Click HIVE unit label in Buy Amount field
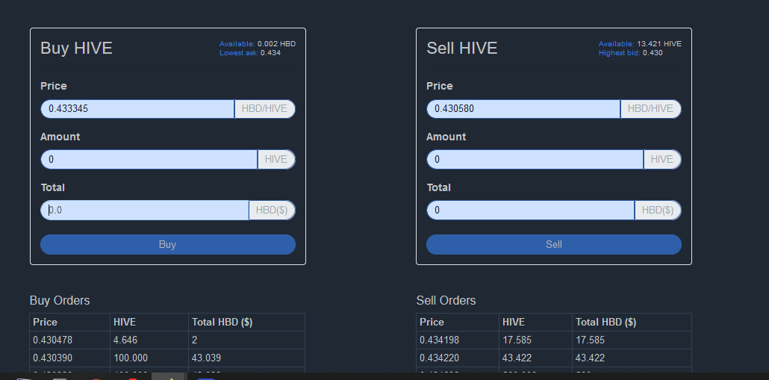Viewport: 769px width, 380px height. click(x=276, y=159)
